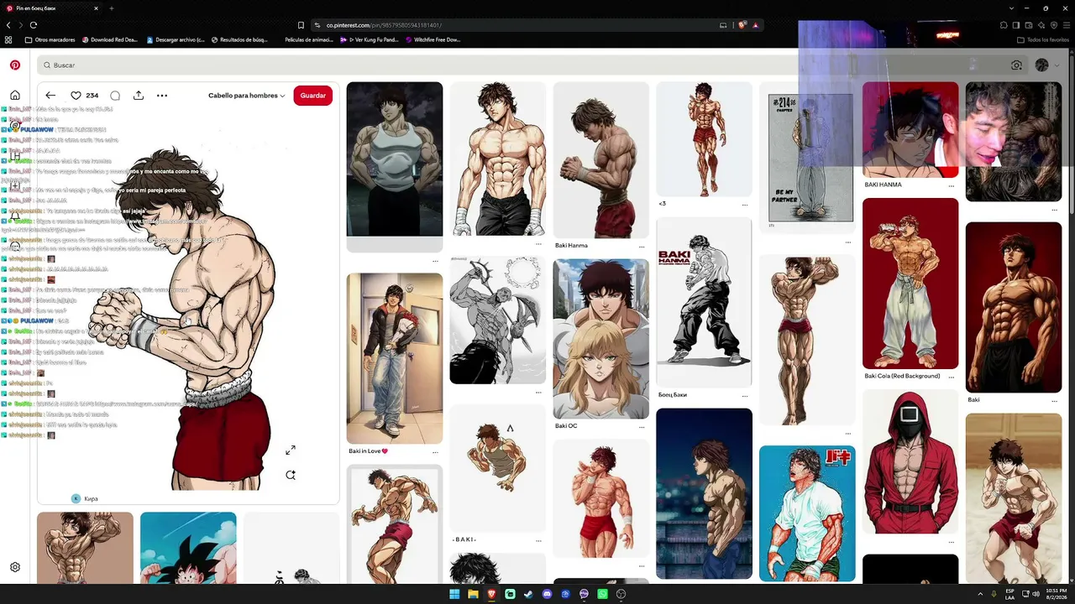
Task: Save the pin with the Guardar button
Action: pos(313,96)
